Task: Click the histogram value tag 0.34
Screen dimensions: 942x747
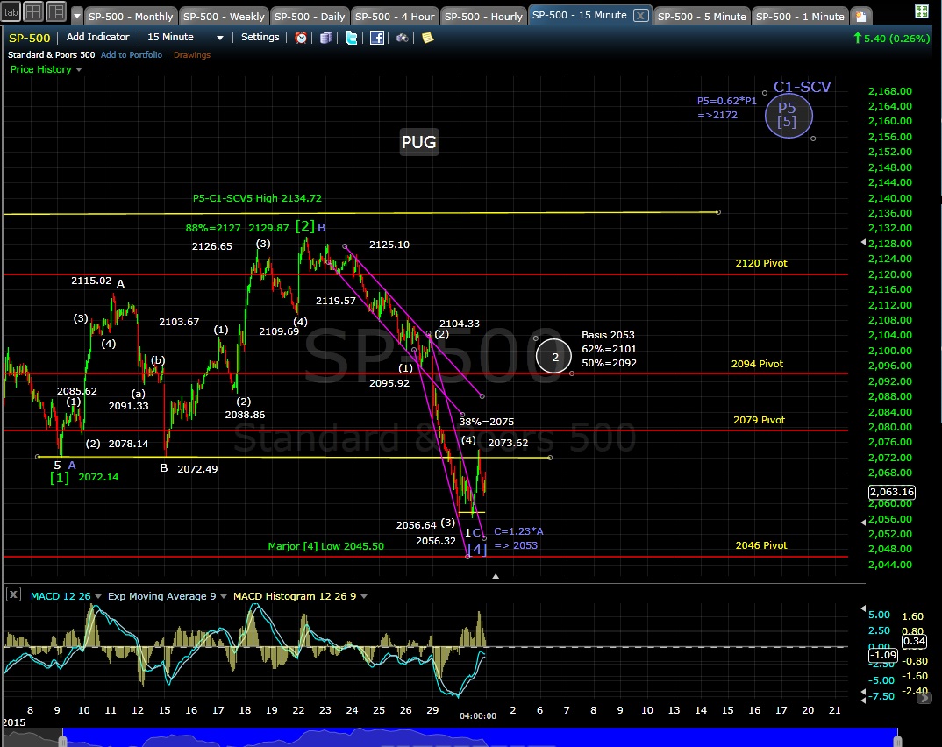Action: click(x=914, y=641)
